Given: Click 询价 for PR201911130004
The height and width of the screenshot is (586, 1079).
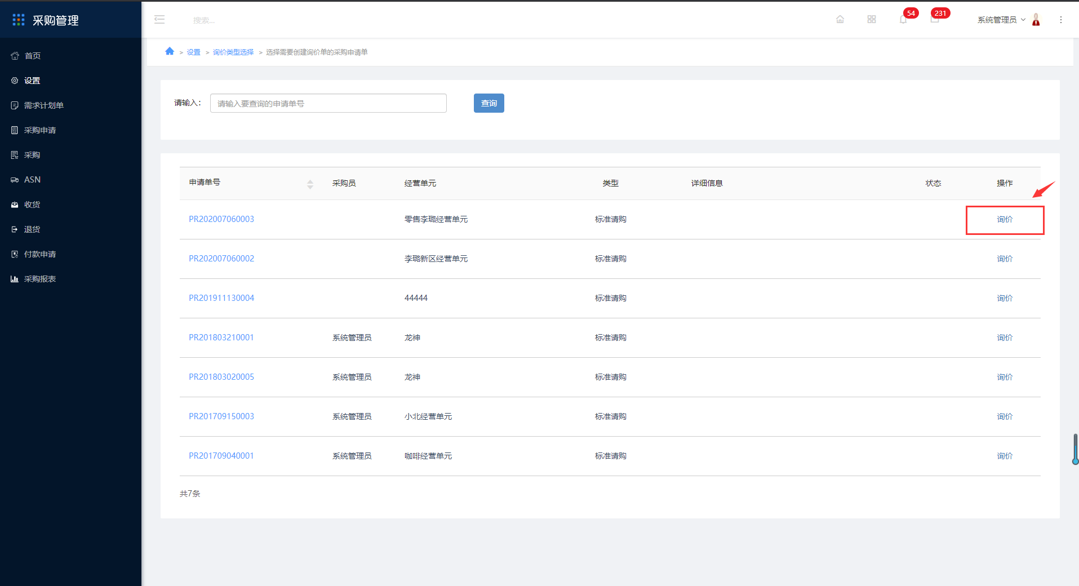Looking at the screenshot, I should point(1005,298).
